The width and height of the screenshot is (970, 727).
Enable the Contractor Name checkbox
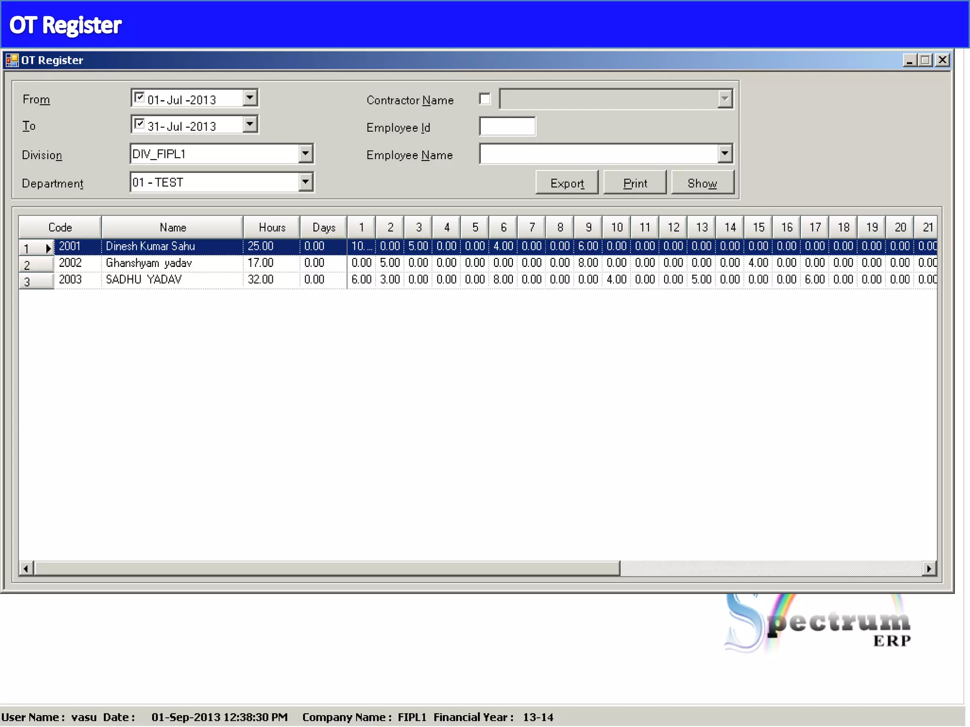485,99
